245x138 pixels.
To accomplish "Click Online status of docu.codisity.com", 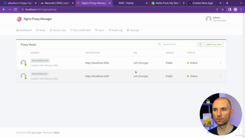I will [x=192, y=63].
